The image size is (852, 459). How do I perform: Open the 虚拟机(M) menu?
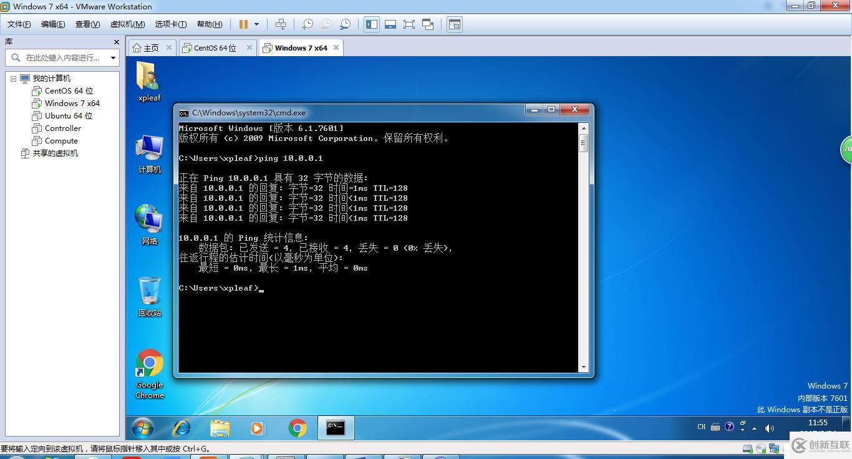click(x=127, y=24)
